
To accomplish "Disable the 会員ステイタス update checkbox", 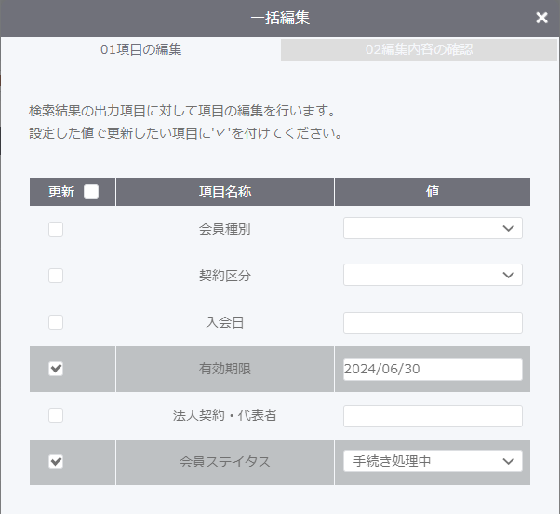I will [56, 462].
